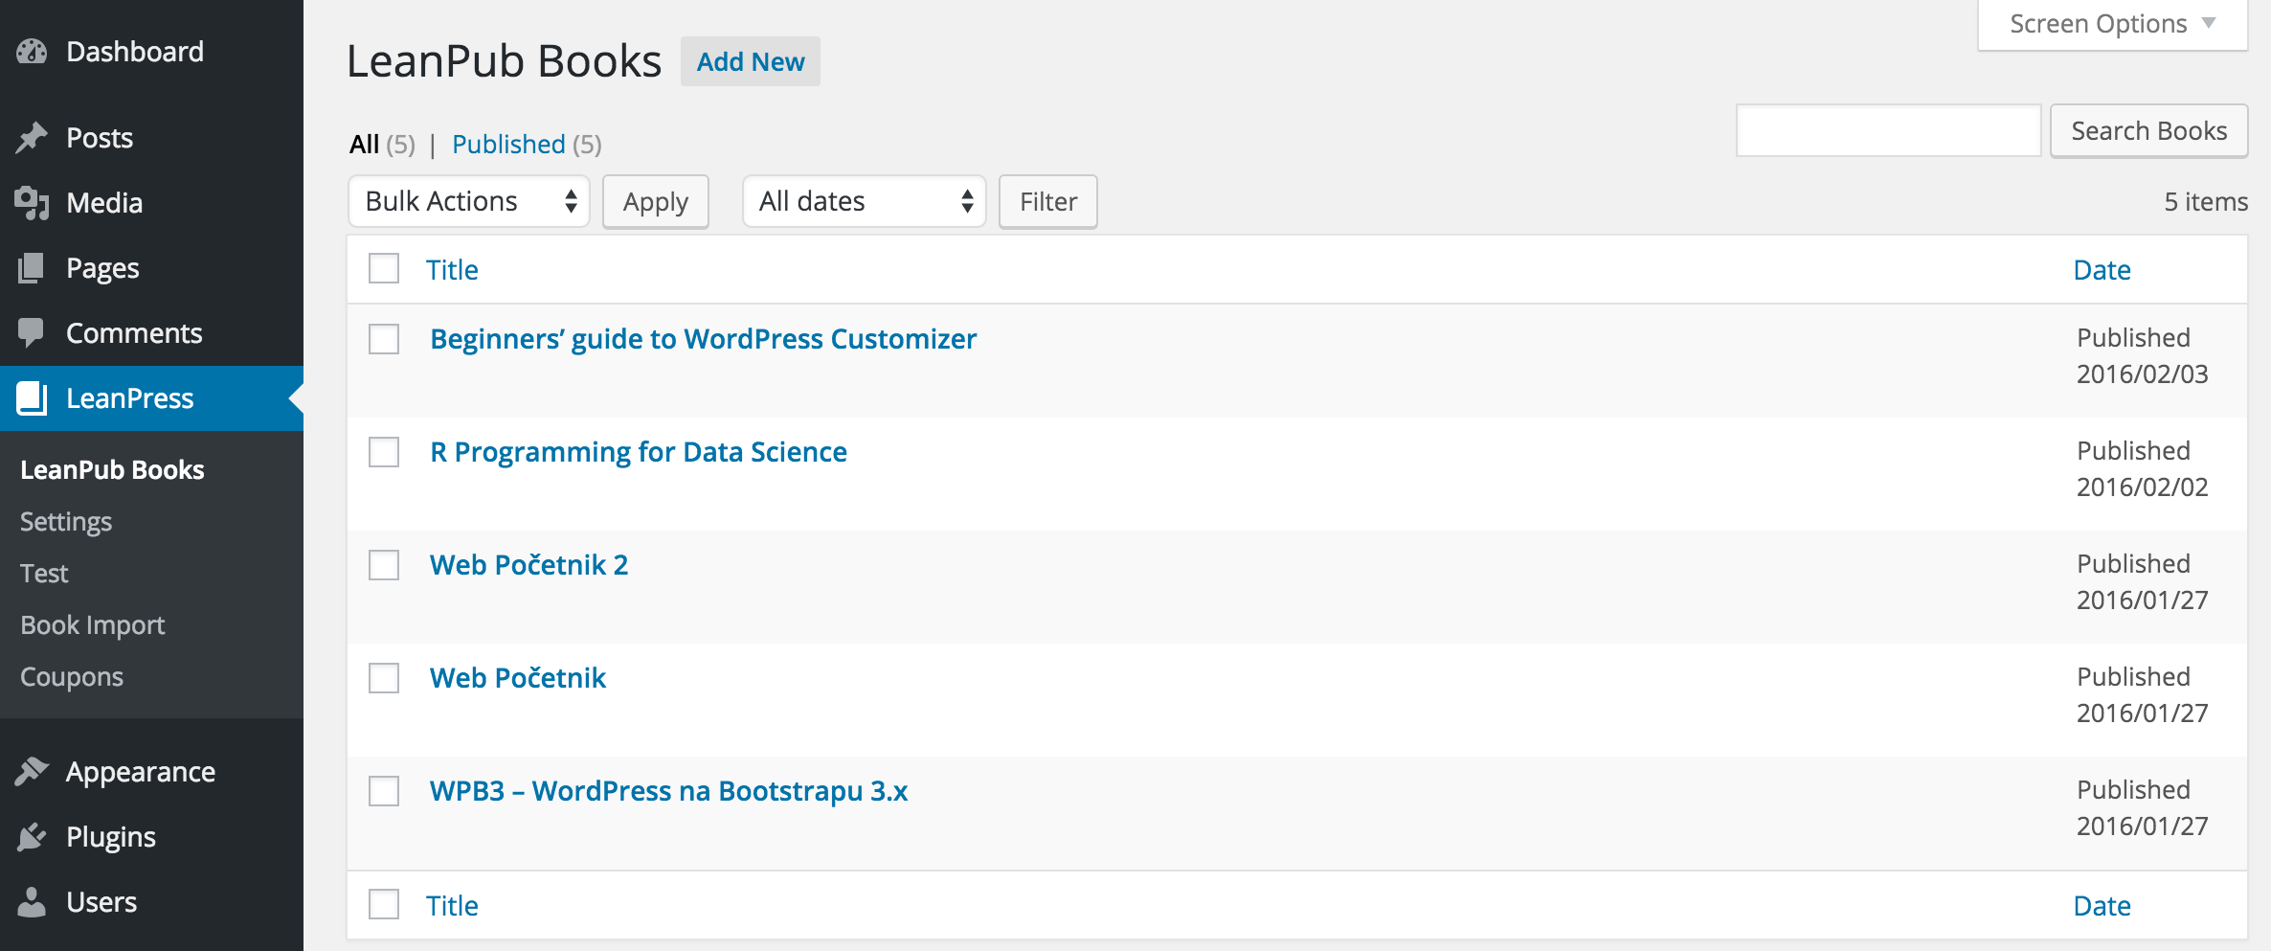This screenshot has height=951, width=2271.
Task: Sort by Date in table header
Action: [x=2102, y=270]
